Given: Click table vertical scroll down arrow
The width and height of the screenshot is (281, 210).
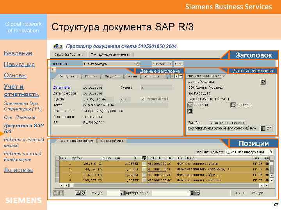Looking at the screenshot, I should click(272, 180).
